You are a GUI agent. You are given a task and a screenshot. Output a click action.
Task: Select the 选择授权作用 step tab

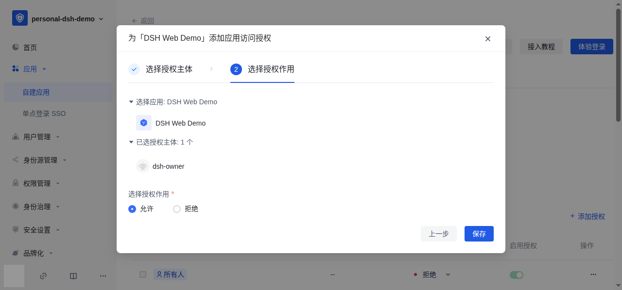click(262, 69)
